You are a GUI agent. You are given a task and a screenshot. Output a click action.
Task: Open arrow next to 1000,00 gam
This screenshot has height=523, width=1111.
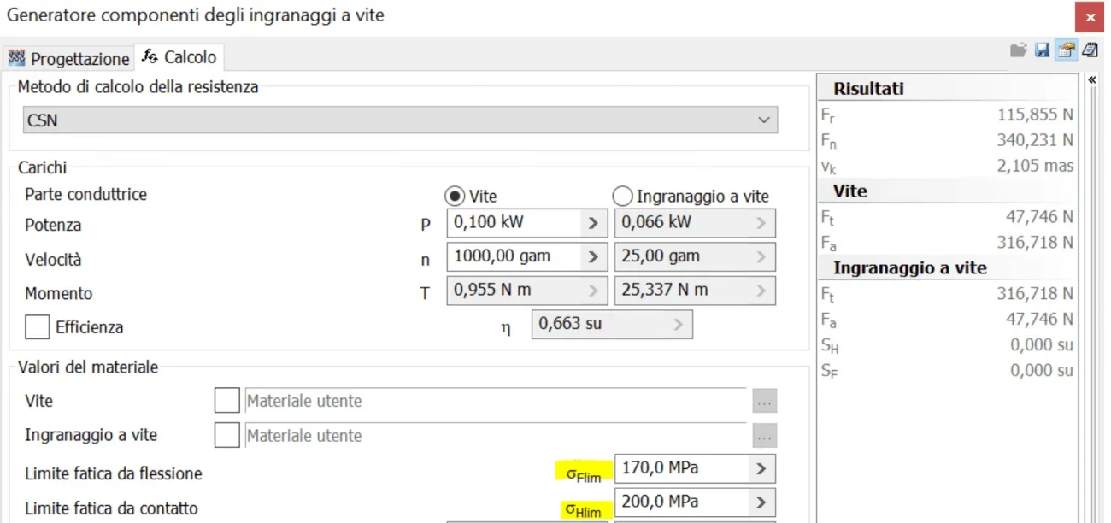click(593, 256)
